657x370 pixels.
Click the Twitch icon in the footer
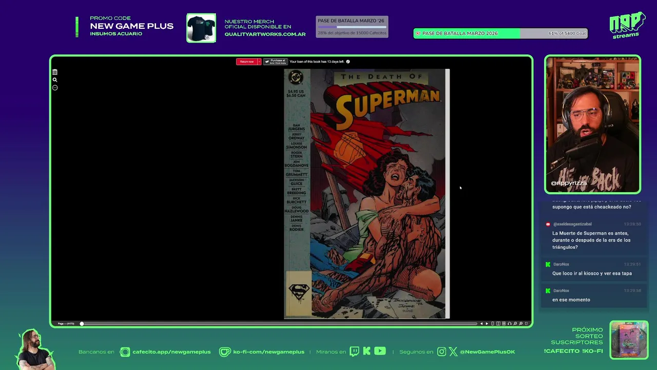pyautogui.click(x=354, y=351)
